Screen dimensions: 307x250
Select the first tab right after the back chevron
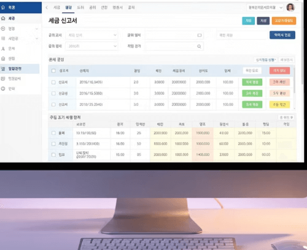click(56, 7)
